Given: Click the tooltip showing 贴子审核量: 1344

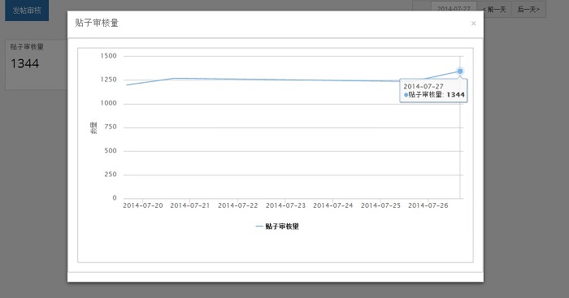Looking at the screenshot, I should [433, 91].
